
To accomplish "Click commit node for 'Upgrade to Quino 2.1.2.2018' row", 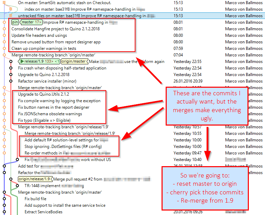I will pyautogui.click(x=11, y=74).
